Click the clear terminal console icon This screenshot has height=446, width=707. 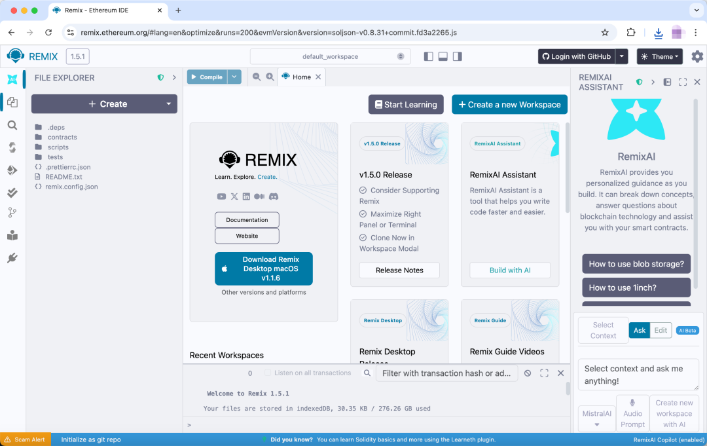click(528, 373)
